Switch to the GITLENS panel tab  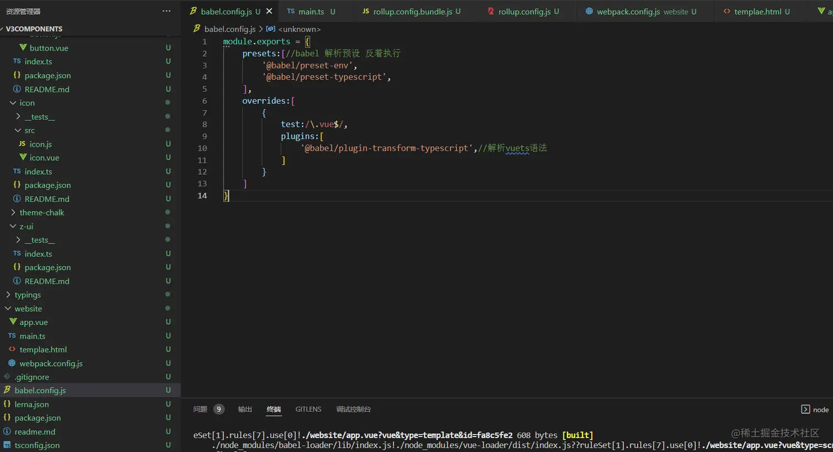[x=308, y=409]
